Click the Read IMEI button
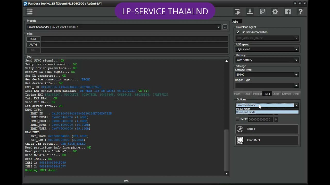This screenshot has height=185, width=330. pos(267,140)
